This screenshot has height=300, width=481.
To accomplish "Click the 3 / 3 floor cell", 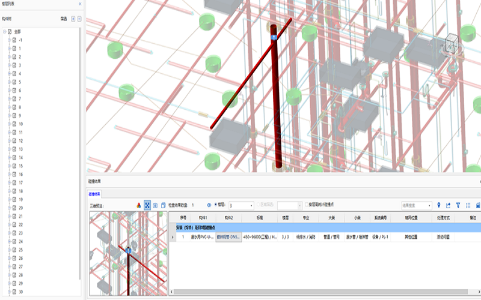I will pyautogui.click(x=285, y=237).
